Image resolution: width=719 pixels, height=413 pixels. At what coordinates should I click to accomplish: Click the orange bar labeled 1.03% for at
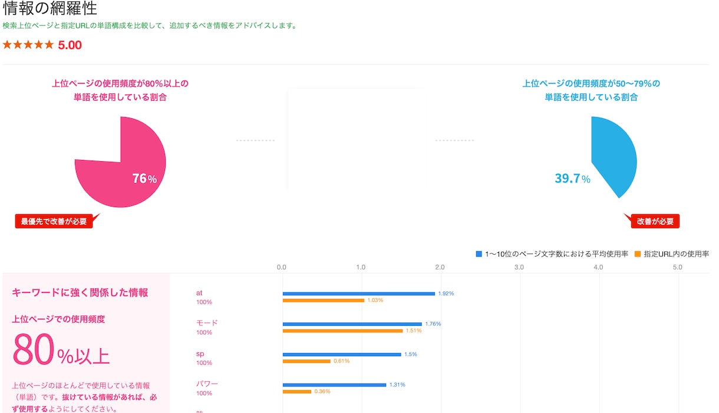click(x=324, y=301)
